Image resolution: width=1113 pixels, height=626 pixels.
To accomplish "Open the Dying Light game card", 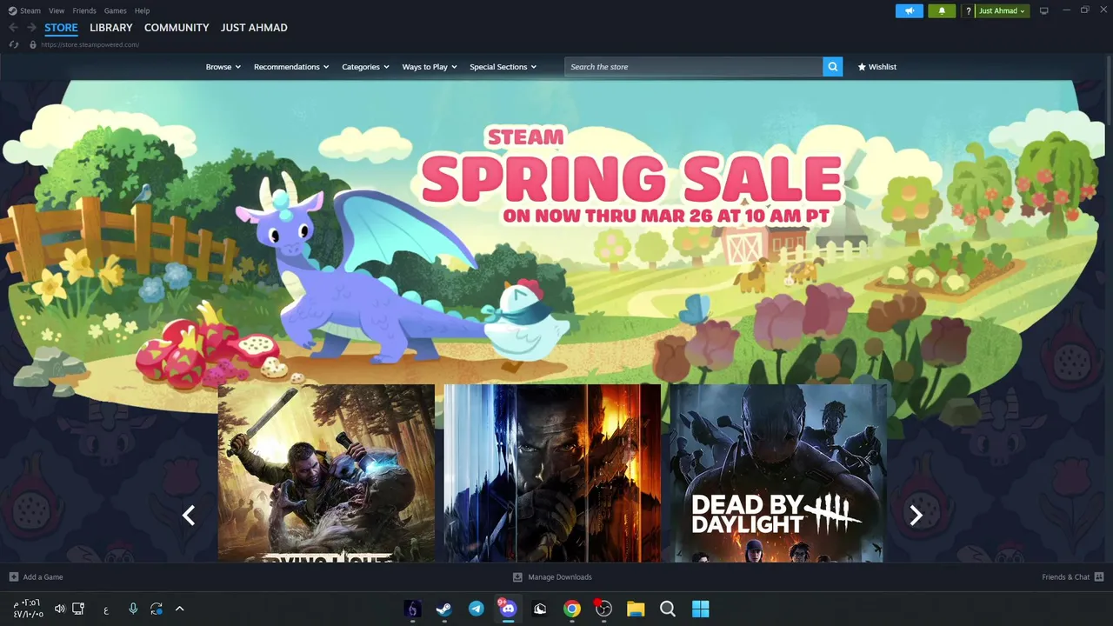I will point(326,473).
